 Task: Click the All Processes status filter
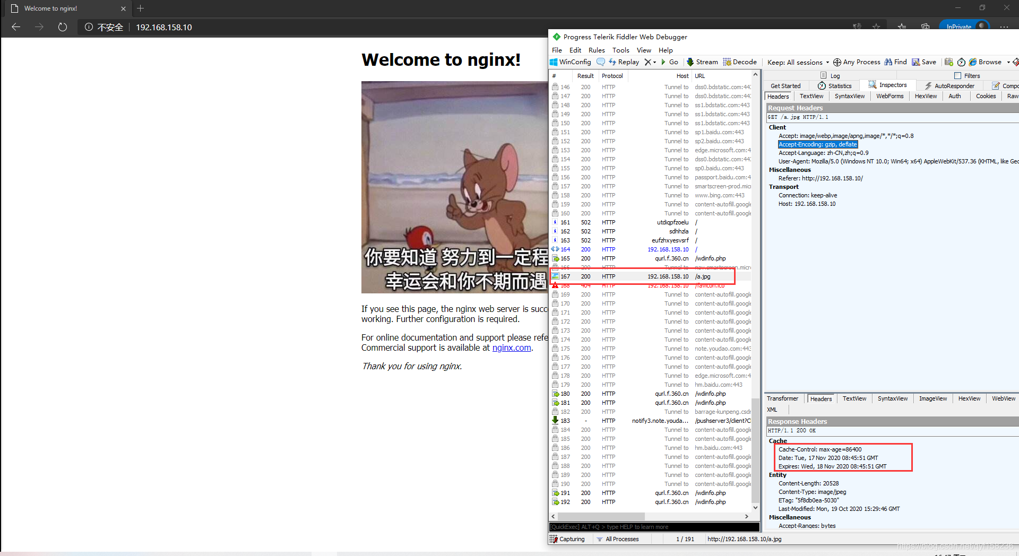click(618, 539)
